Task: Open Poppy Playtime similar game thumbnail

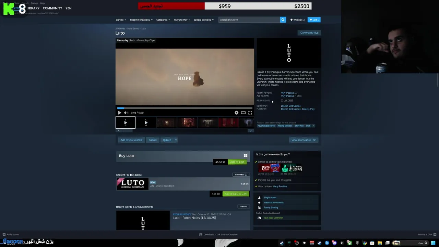Action: 270,168
